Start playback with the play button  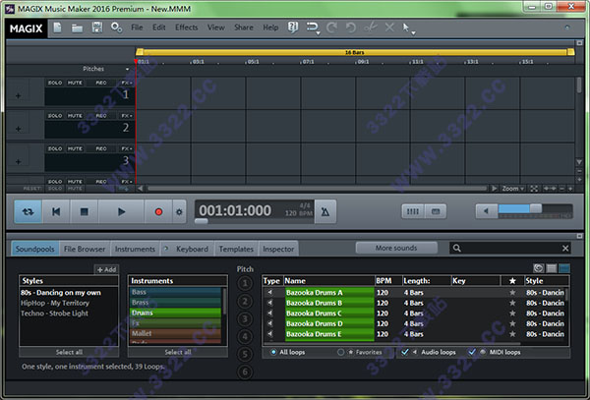121,212
